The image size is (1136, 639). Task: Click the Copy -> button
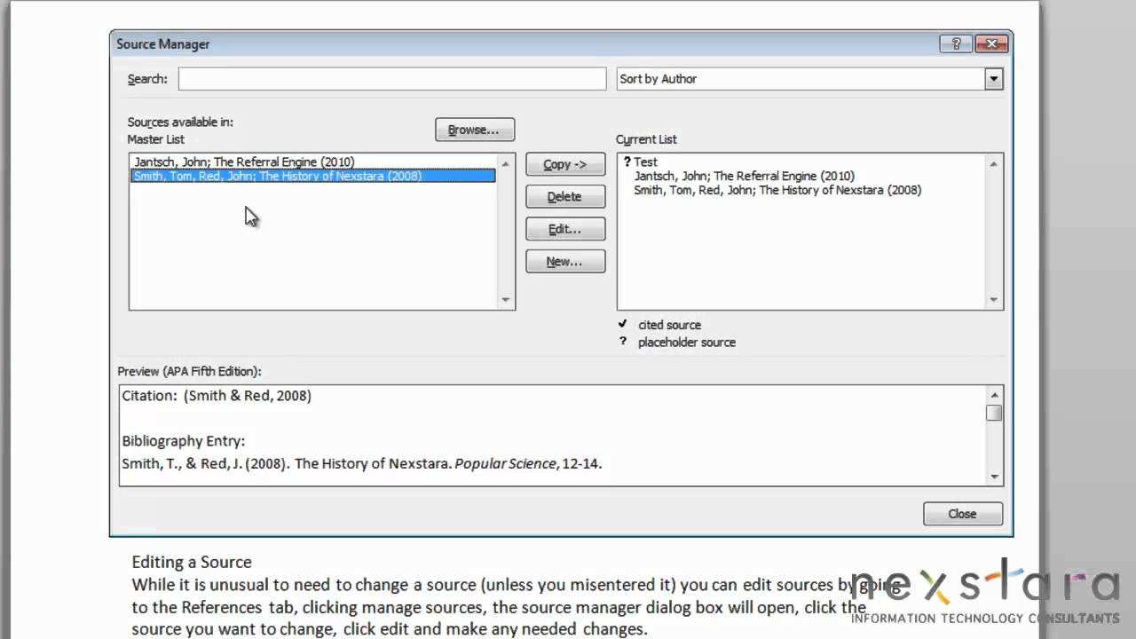(x=565, y=164)
